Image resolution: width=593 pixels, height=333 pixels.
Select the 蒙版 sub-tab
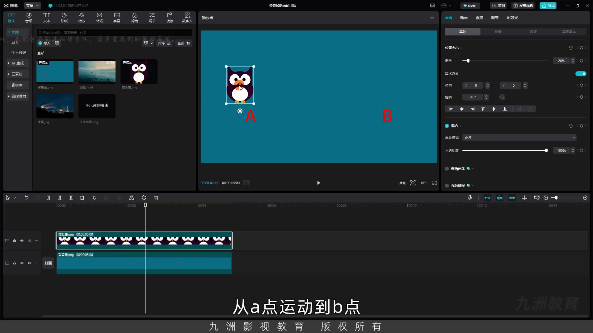533,32
